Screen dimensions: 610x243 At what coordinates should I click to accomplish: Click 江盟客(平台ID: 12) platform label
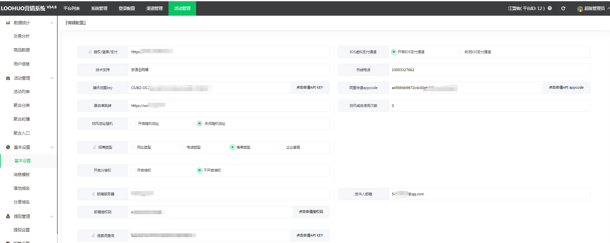526,8
